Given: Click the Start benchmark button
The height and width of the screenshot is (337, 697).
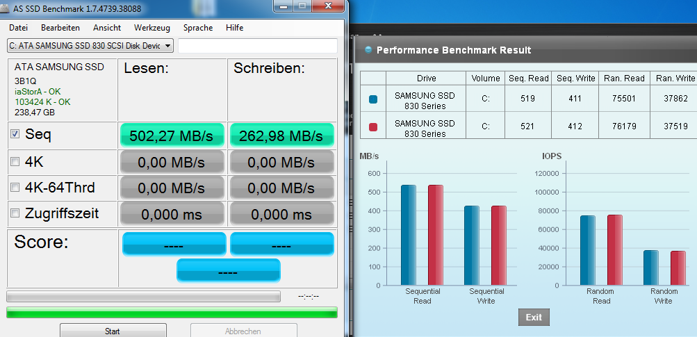Looking at the screenshot, I should coord(113,330).
